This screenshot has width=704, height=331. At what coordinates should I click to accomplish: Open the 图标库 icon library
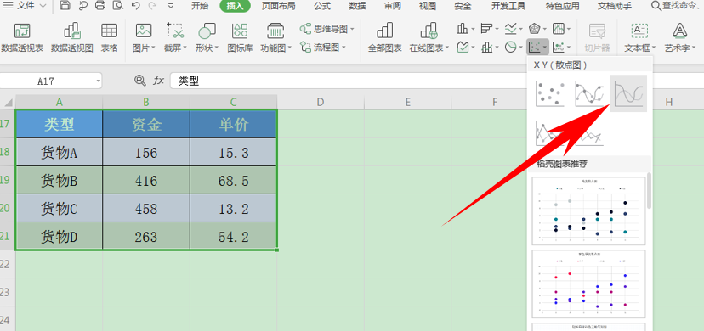[x=240, y=38]
